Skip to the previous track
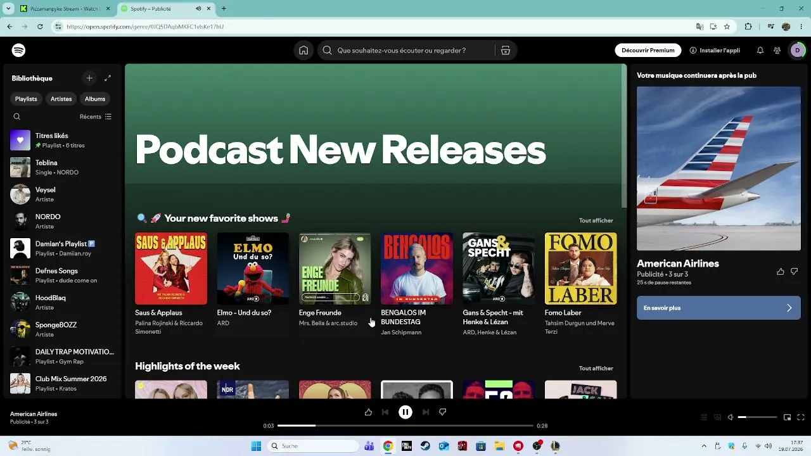This screenshot has width=811, height=456. (x=385, y=412)
